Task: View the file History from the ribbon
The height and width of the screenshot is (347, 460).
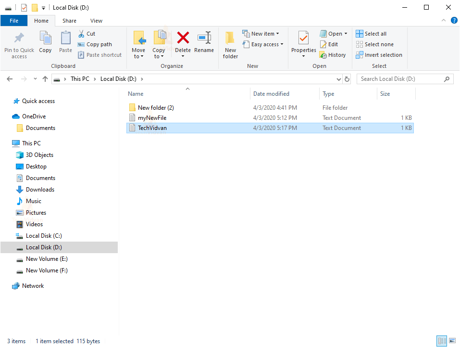Action: pyautogui.click(x=333, y=54)
